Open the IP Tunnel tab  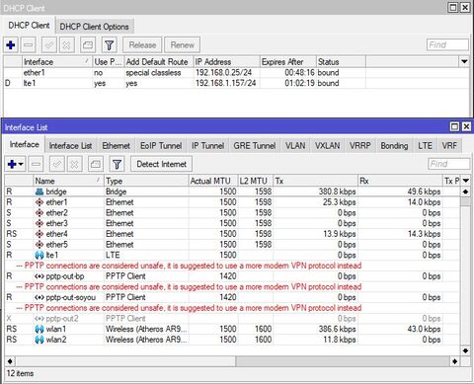pyautogui.click(x=207, y=145)
